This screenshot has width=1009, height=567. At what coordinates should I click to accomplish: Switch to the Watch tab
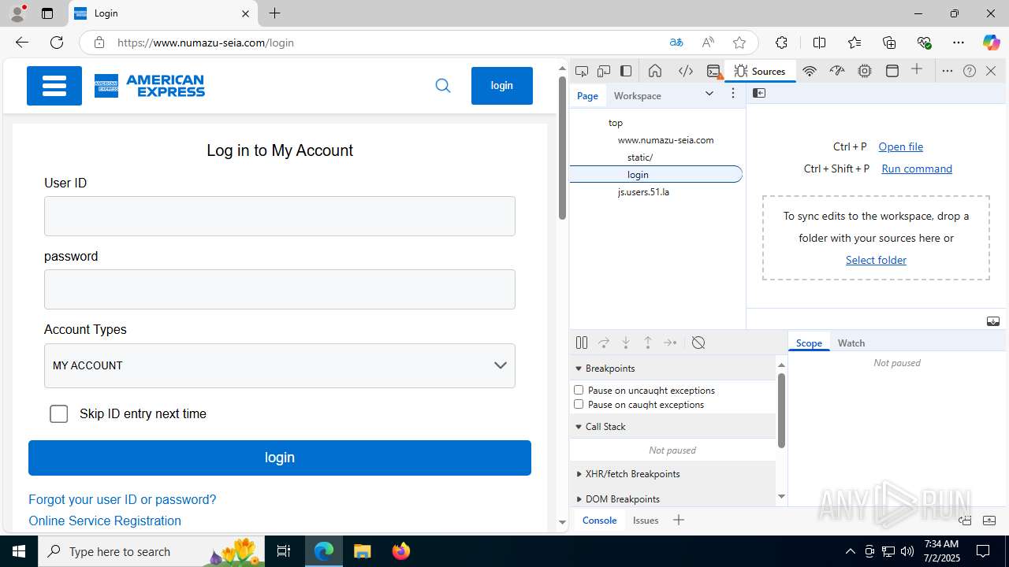coord(851,343)
